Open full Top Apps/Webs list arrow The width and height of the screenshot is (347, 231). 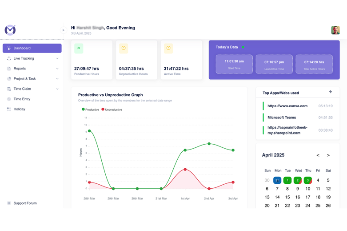coord(330,92)
